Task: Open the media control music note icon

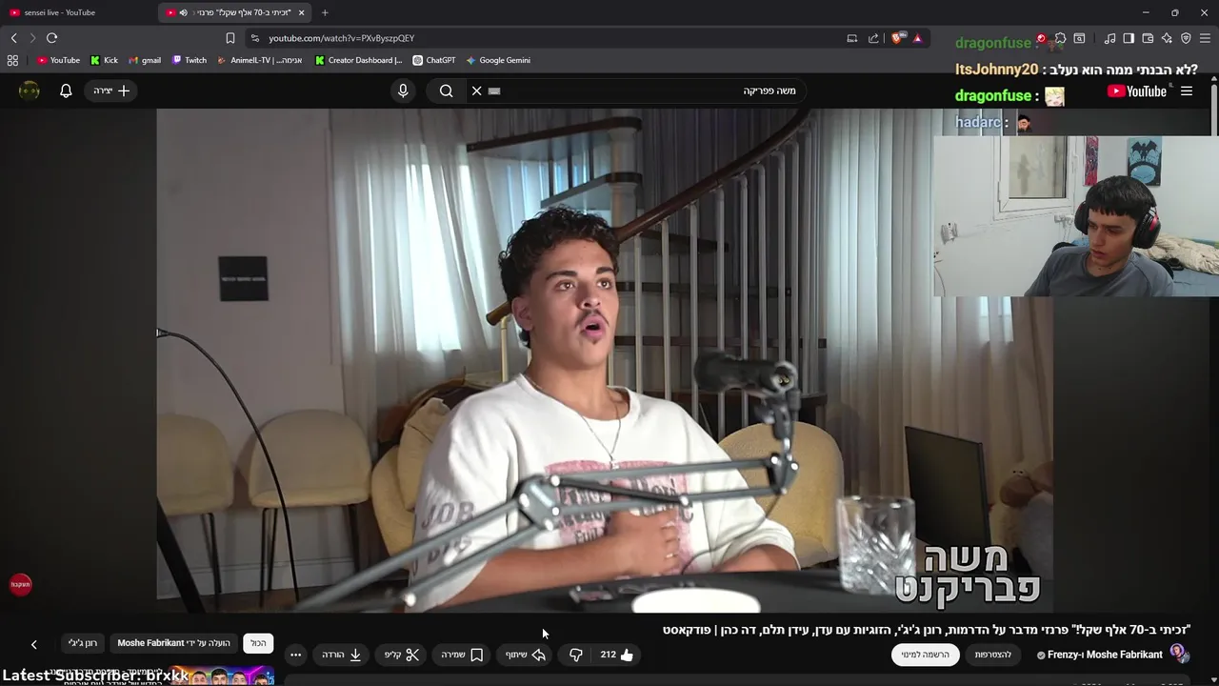Action: coord(1109,38)
